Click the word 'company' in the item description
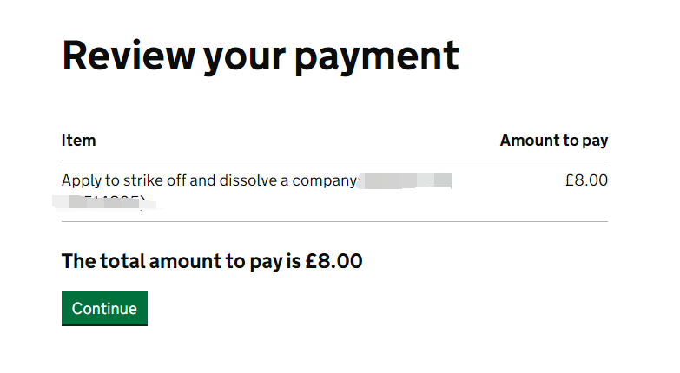This screenshot has width=680, height=373. tap(325, 181)
